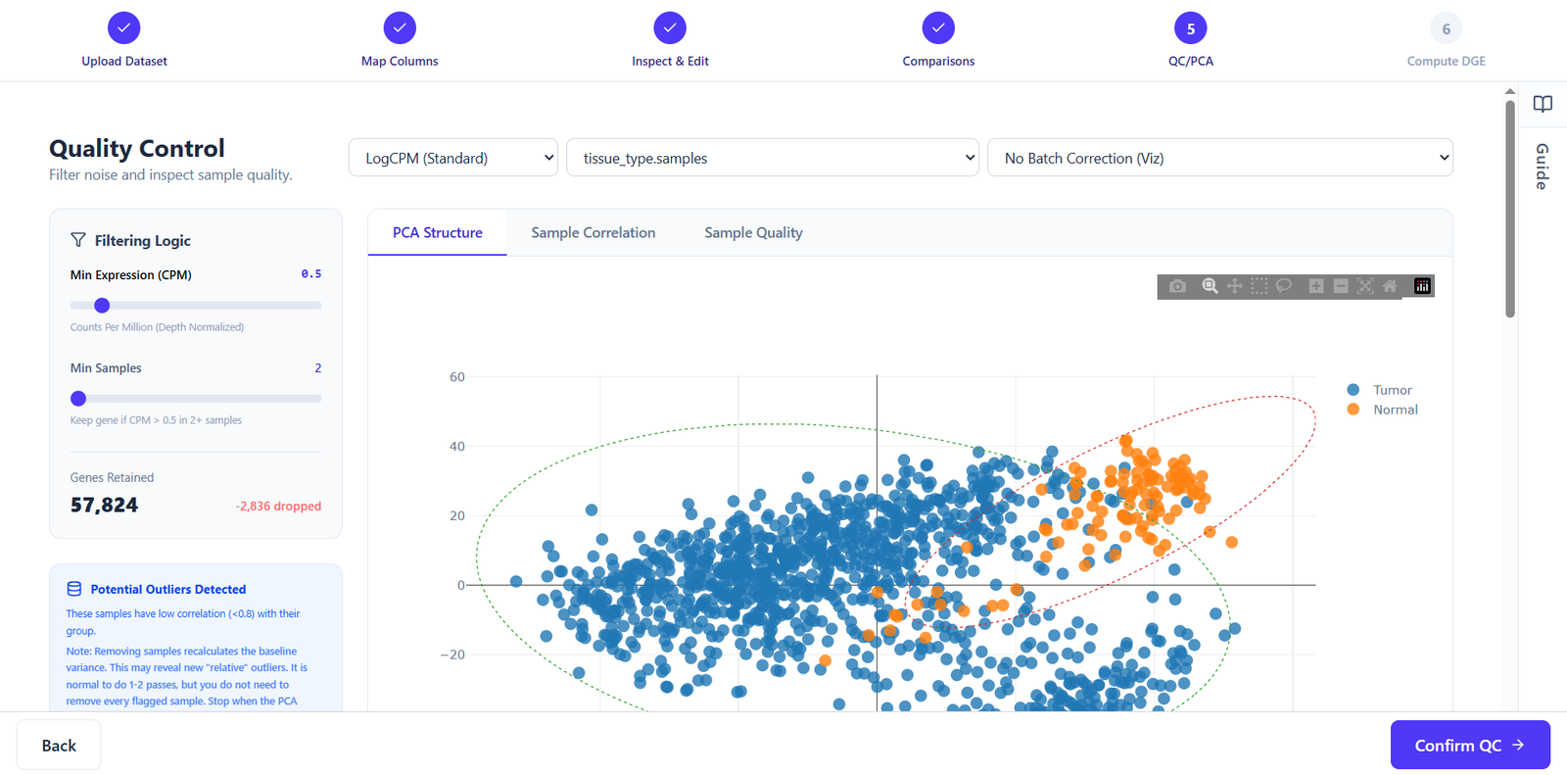Select step 5 QC/PCA circle
Image resolution: width=1567 pixels, height=775 pixels.
[x=1191, y=28]
